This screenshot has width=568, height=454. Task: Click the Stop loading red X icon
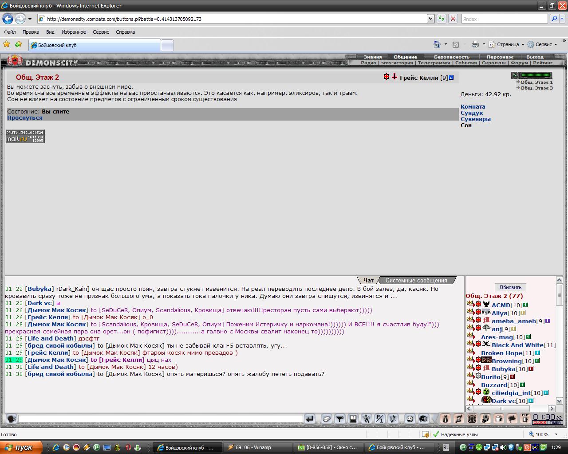[x=453, y=19]
